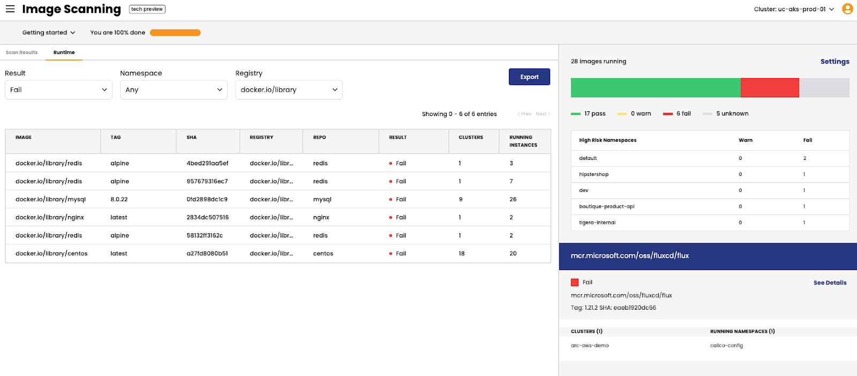
Task: Select the redis row with SHA 4bed291aa5ef
Action: 278,163
